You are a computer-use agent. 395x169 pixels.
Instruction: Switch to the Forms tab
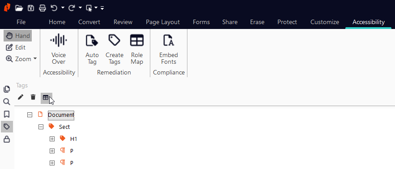(x=201, y=22)
